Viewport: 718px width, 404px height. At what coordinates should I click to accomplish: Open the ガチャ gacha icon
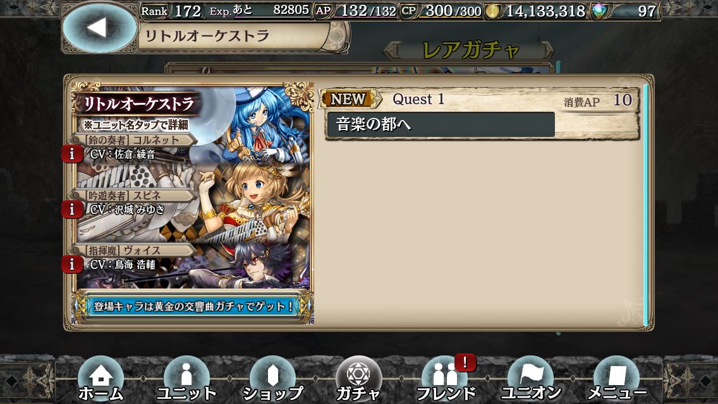tap(358, 379)
